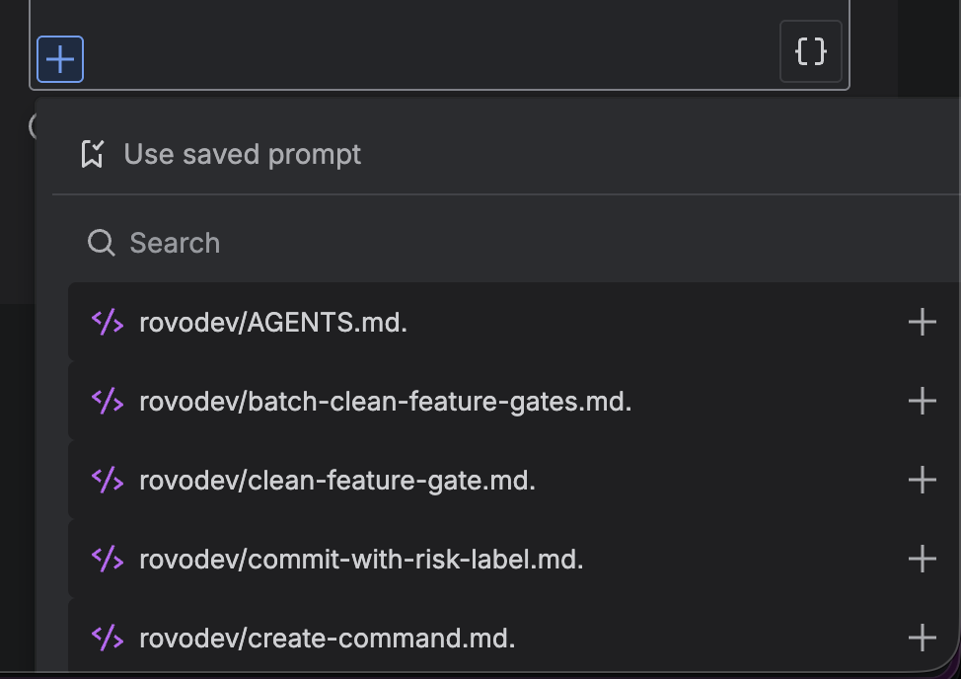Click the curly braces icon button
Screen dimensions: 961x679
coord(810,51)
